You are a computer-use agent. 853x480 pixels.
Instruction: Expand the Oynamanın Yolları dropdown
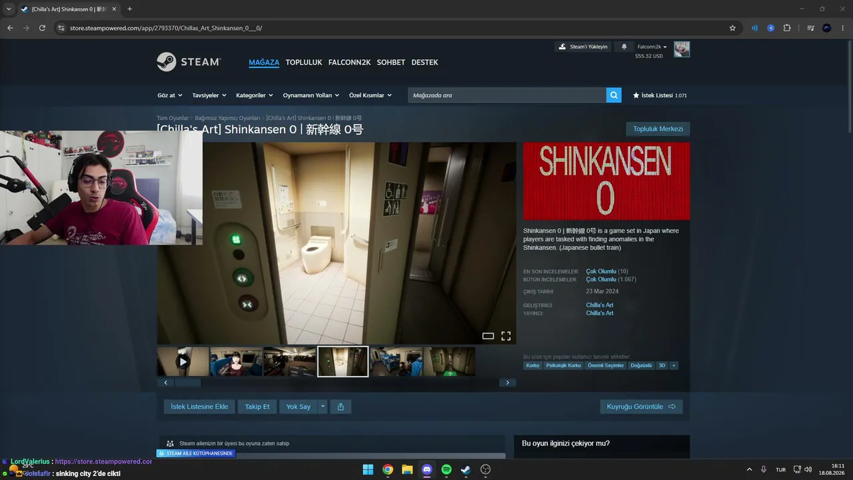[311, 95]
